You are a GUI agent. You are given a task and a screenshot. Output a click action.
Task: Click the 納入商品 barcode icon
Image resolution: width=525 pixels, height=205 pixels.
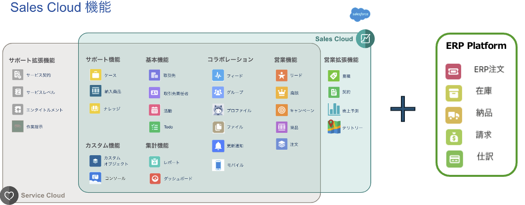[95, 91]
